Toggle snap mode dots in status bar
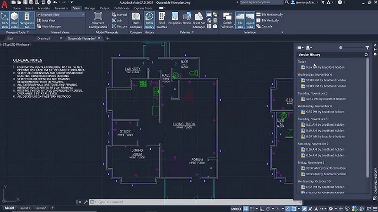 pyautogui.click(x=252, y=209)
